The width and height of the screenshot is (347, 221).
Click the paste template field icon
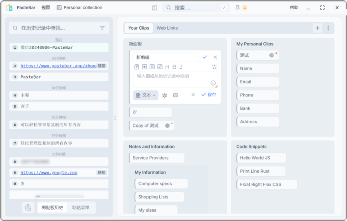pyautogui.click(x=137, y=67)
